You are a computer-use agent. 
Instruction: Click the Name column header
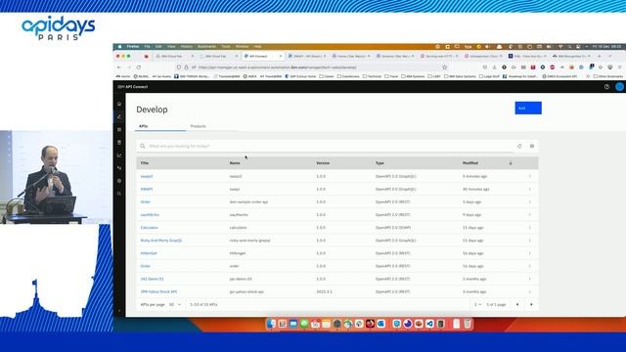[x=235, y=163]
